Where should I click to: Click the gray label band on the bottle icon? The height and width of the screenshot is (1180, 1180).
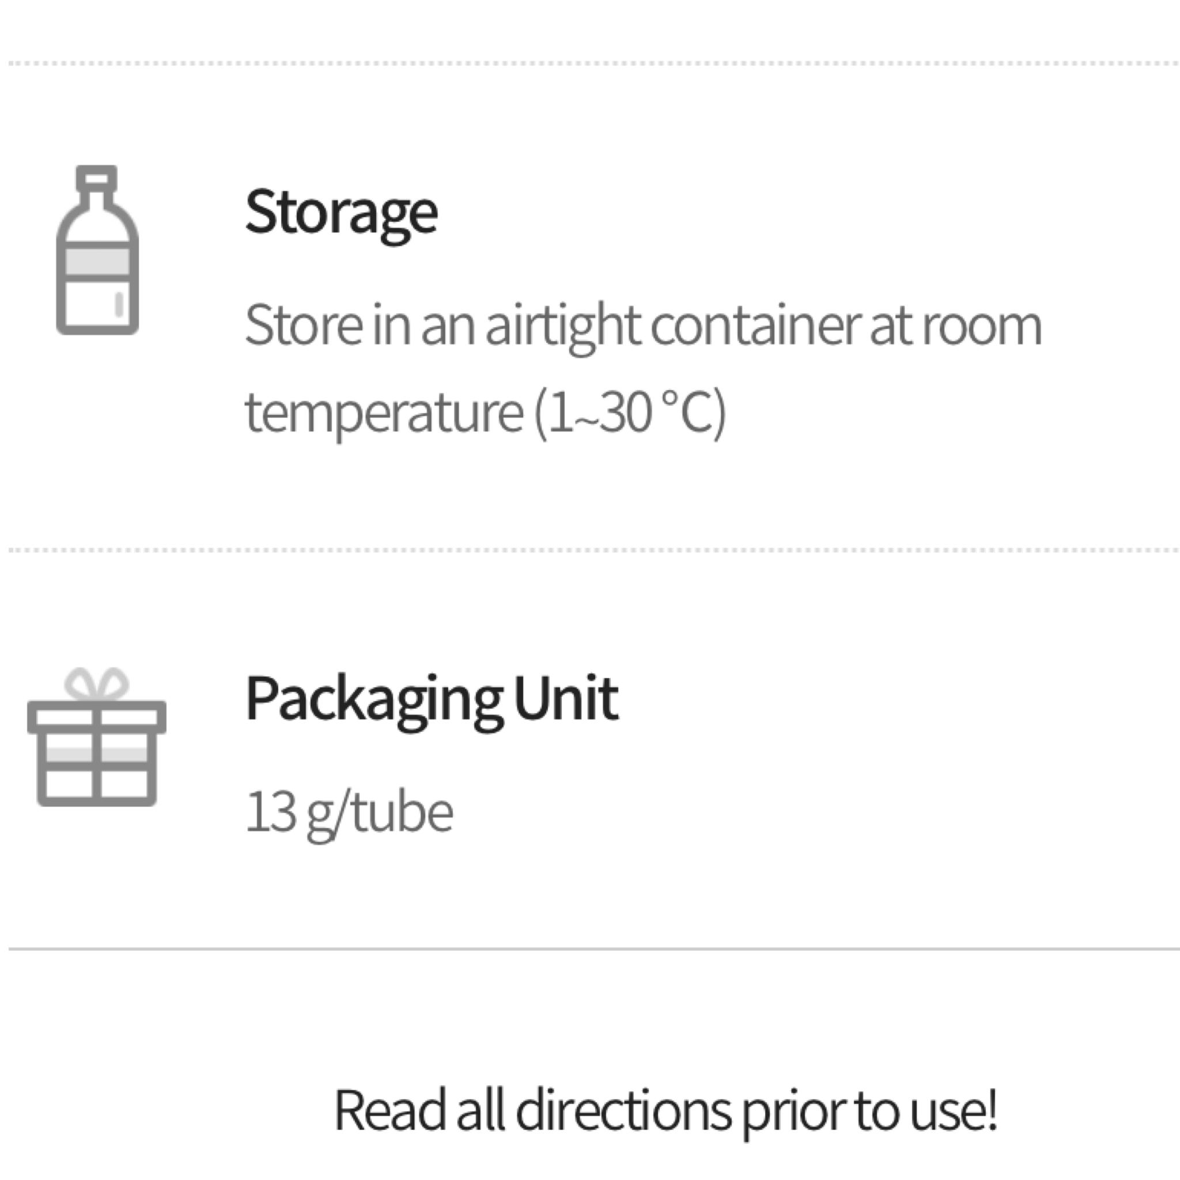pyautogui.click(x=97, y=262)
